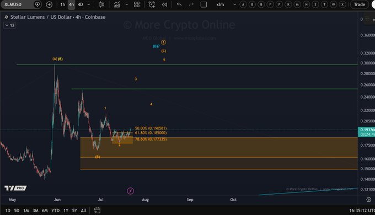Open the XLMUSD symbol search
This screenshot has width=375, height=215.
[13, 4]
